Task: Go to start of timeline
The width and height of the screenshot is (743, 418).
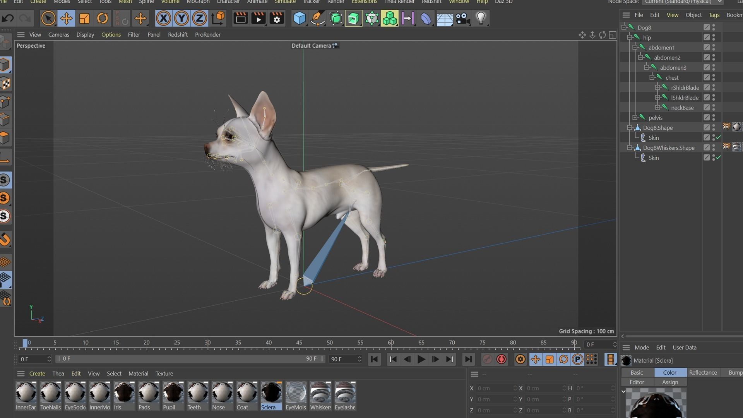Action: click(374, 359)
